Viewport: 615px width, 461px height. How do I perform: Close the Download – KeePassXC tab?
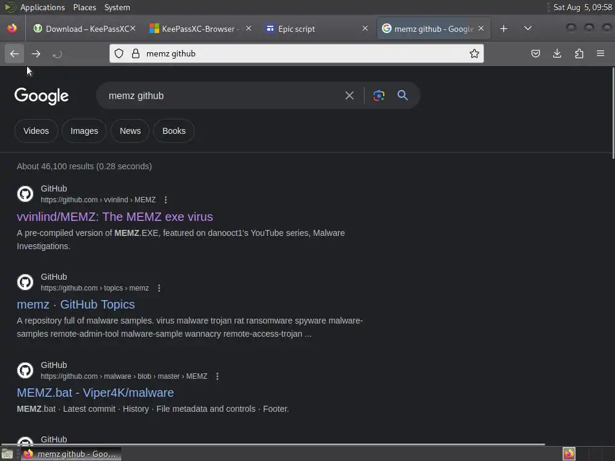pos(133,29)
